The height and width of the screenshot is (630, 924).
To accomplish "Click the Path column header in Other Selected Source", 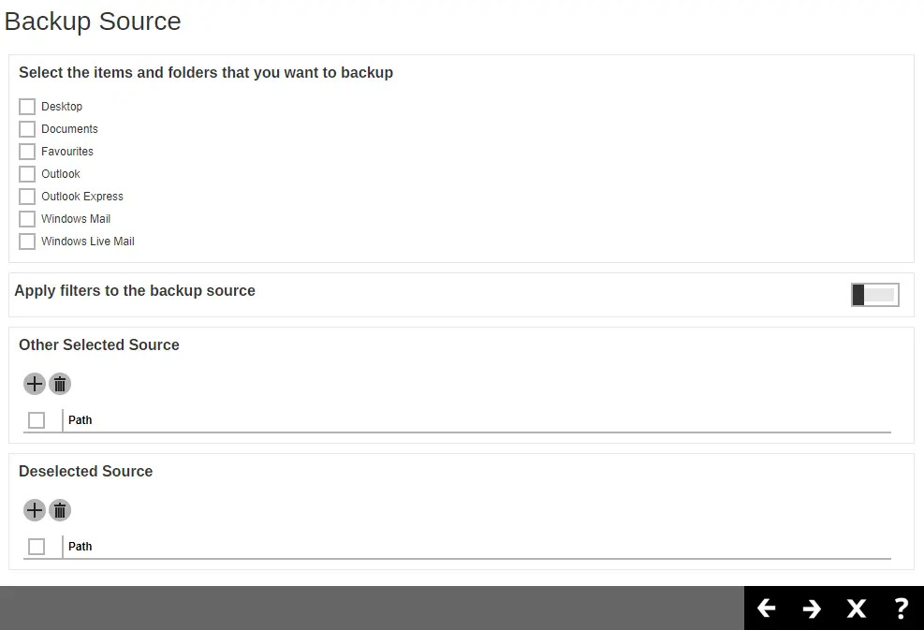I will coord(81,420).
